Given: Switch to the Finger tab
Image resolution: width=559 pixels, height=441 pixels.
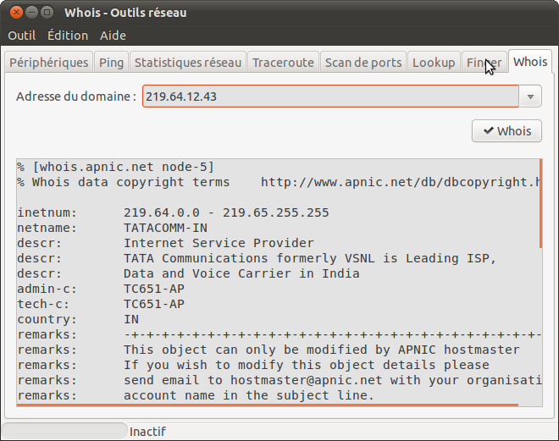Looking at the screenshot, I should coord(484,63).
